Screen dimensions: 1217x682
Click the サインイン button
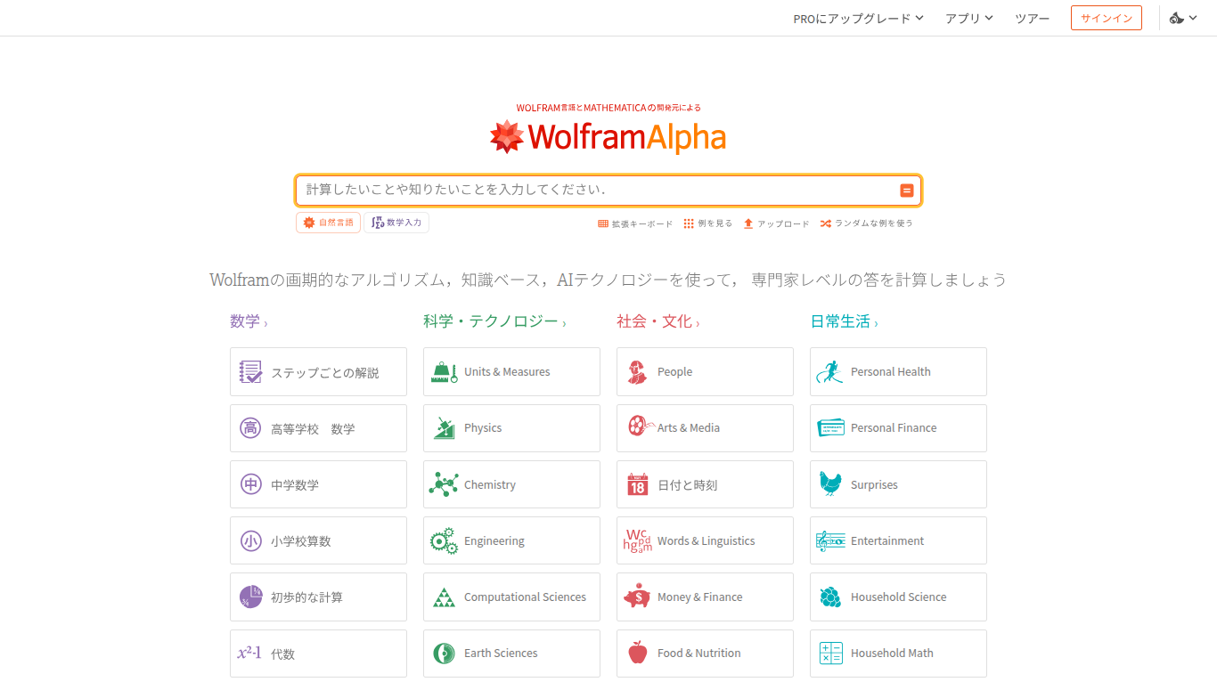click(x=1107, y=18)
